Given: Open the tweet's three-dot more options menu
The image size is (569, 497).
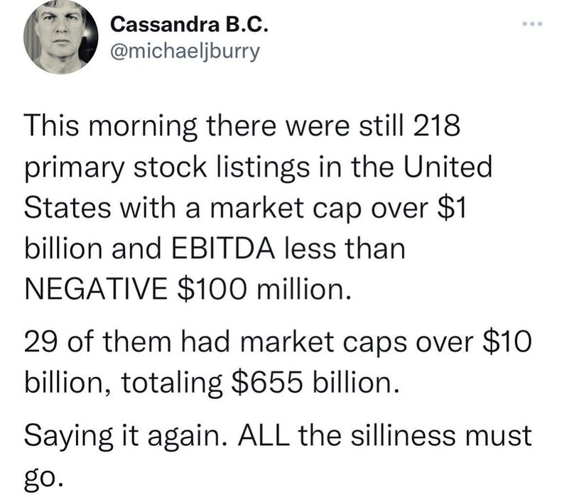Looking at the screenshot, I should (x=532, y=24).
